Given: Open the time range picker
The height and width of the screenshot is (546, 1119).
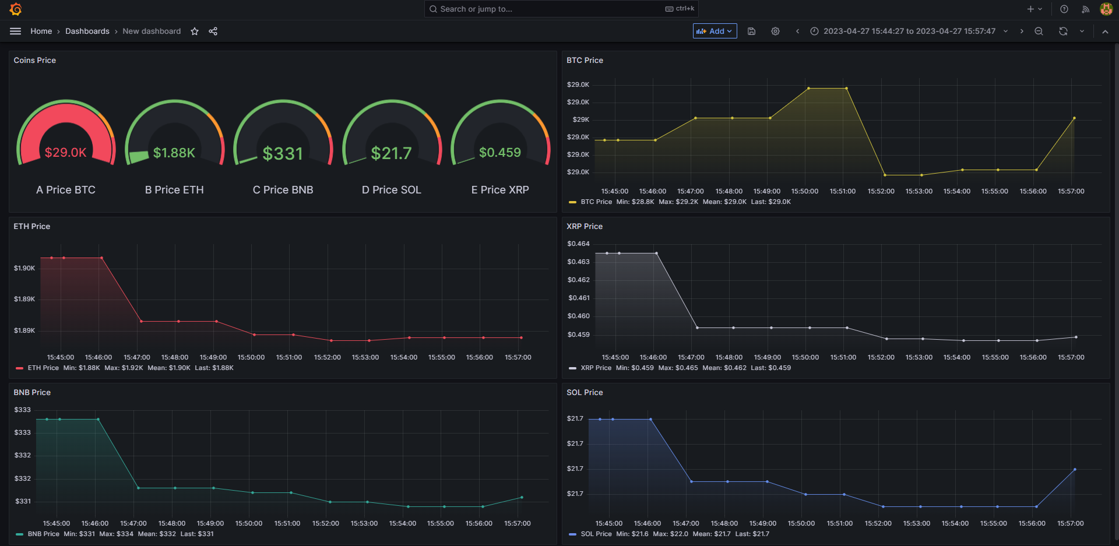Looking at the screenshot, I should point(909,31).
